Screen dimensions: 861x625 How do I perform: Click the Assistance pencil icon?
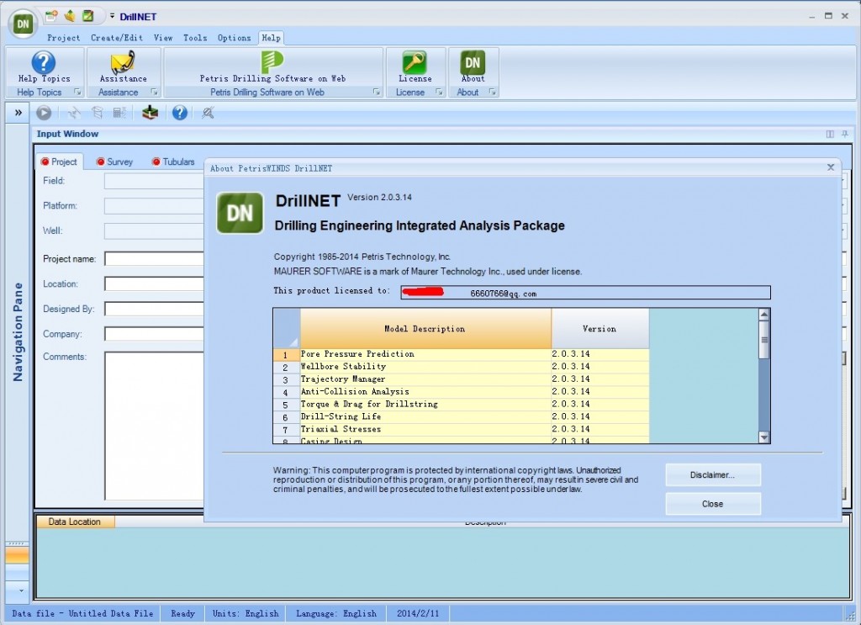[x=122, y=61]
